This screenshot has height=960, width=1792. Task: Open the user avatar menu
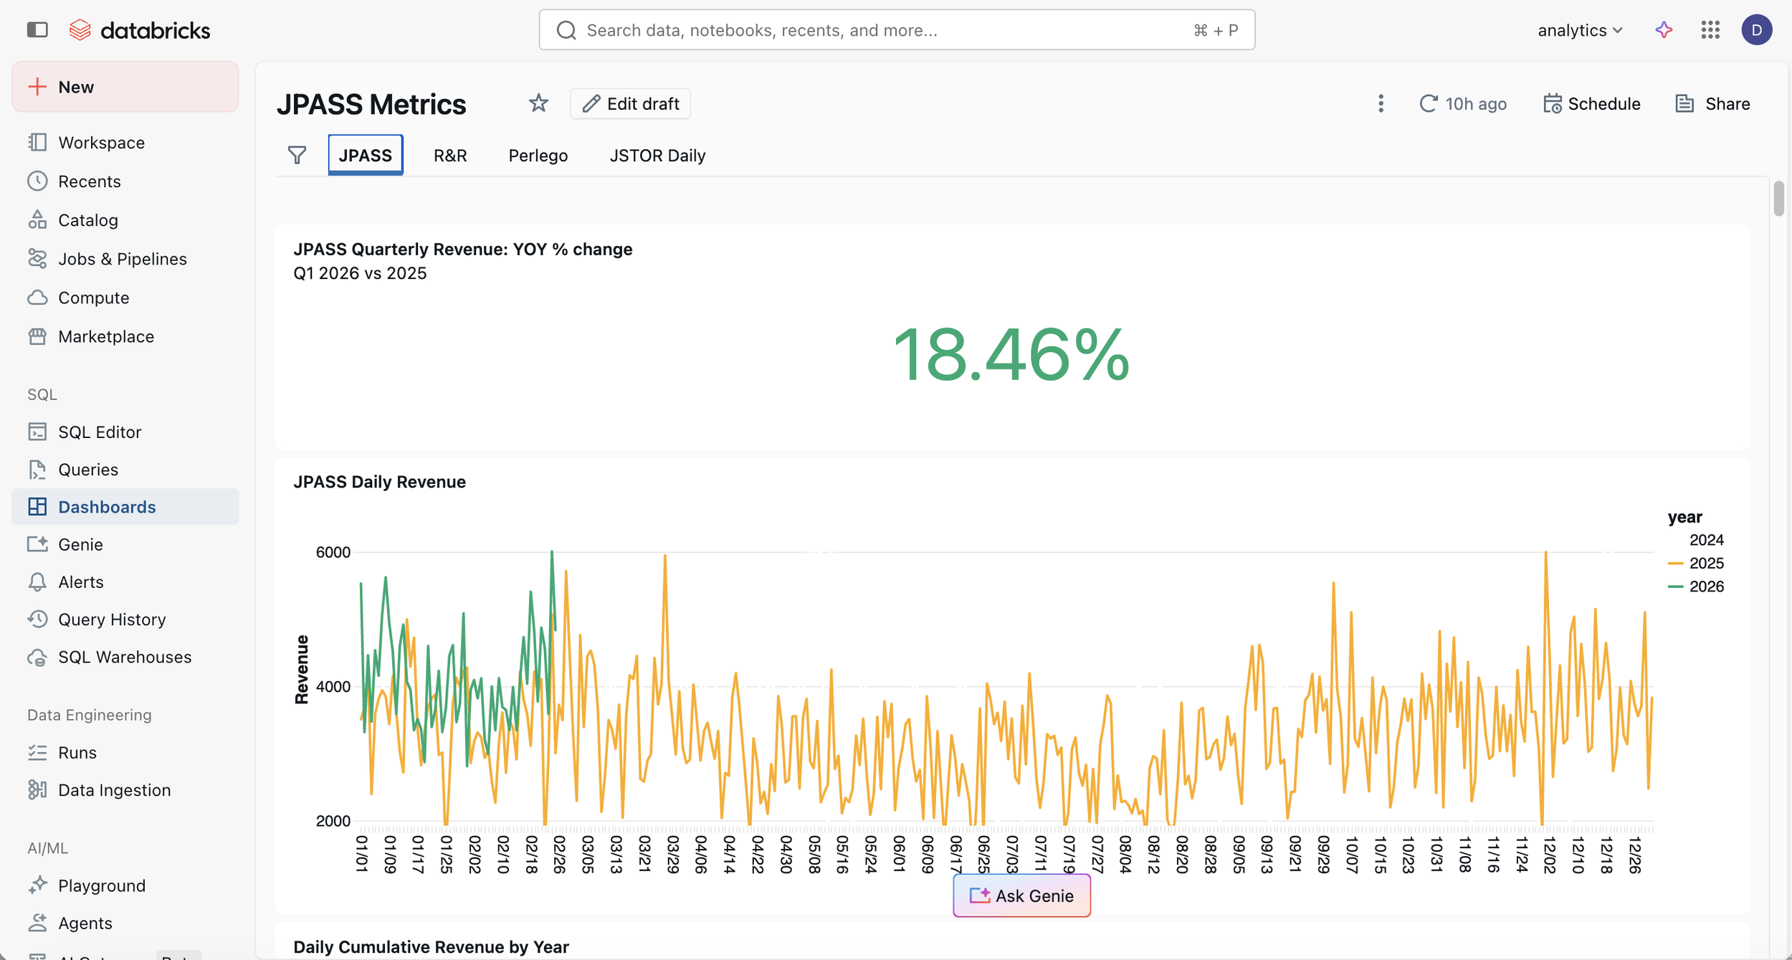coord(1756,29)
